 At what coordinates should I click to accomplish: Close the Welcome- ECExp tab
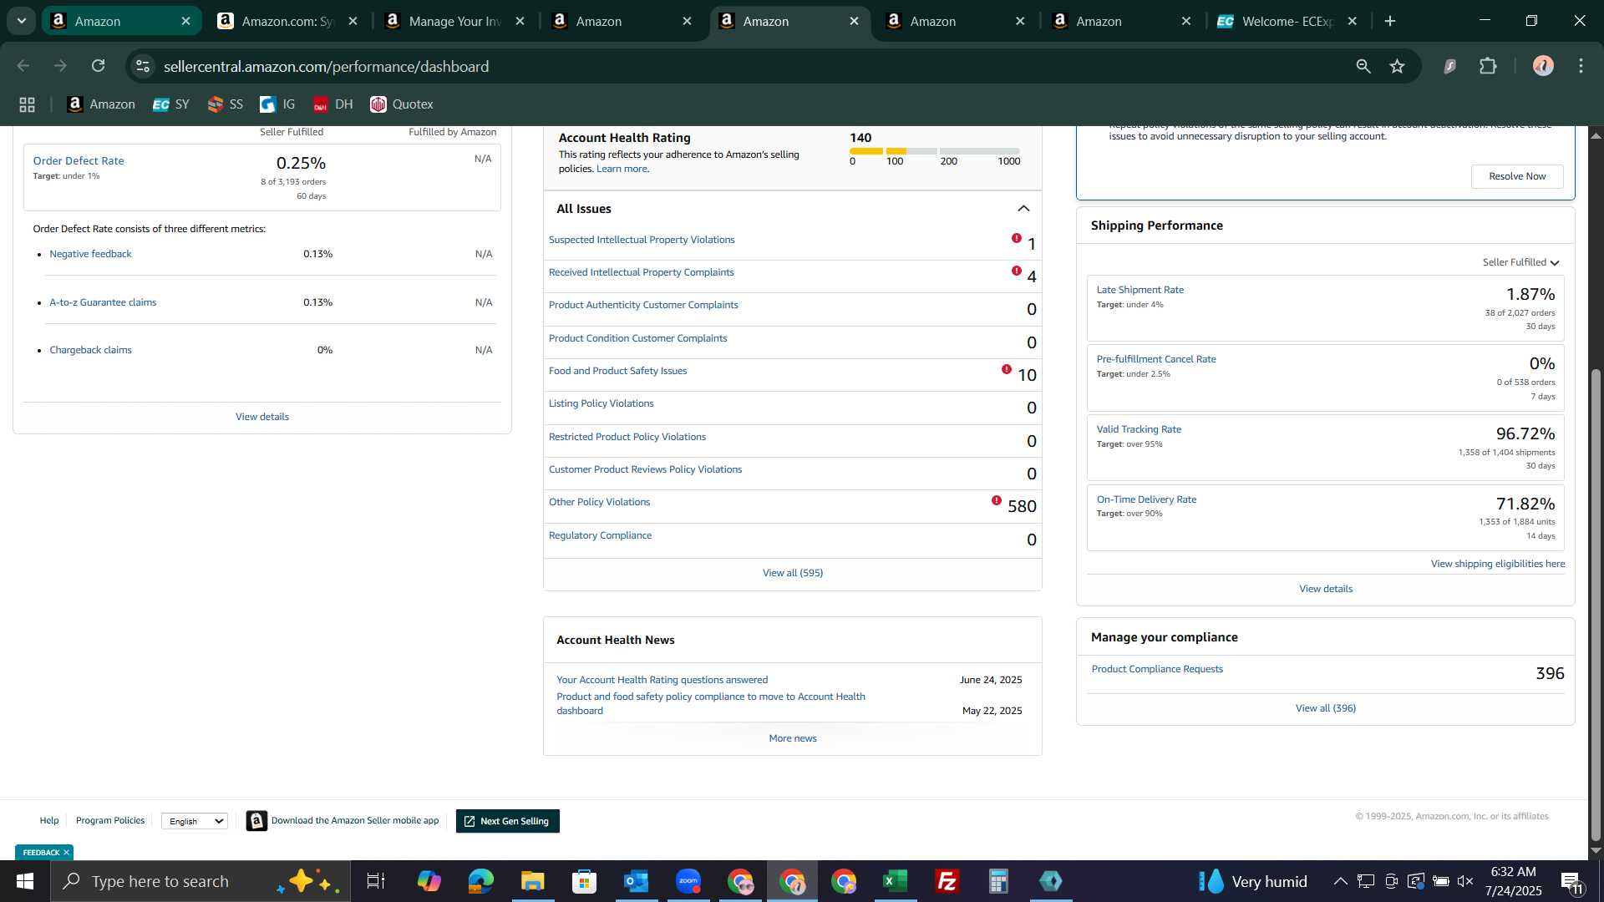[x=1353, y=21]
